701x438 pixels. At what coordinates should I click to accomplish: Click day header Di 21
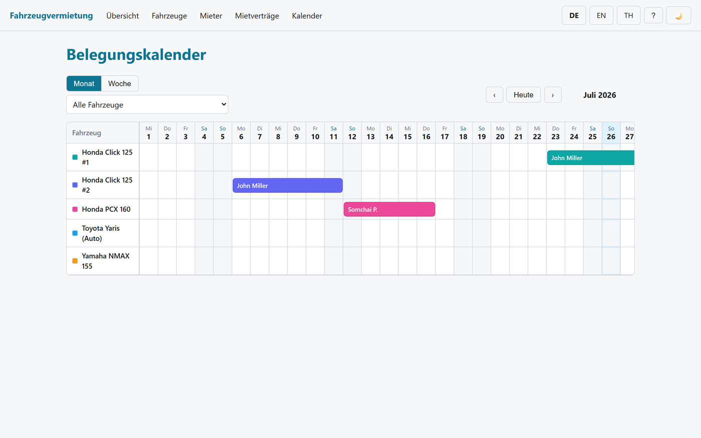point(519,133)
